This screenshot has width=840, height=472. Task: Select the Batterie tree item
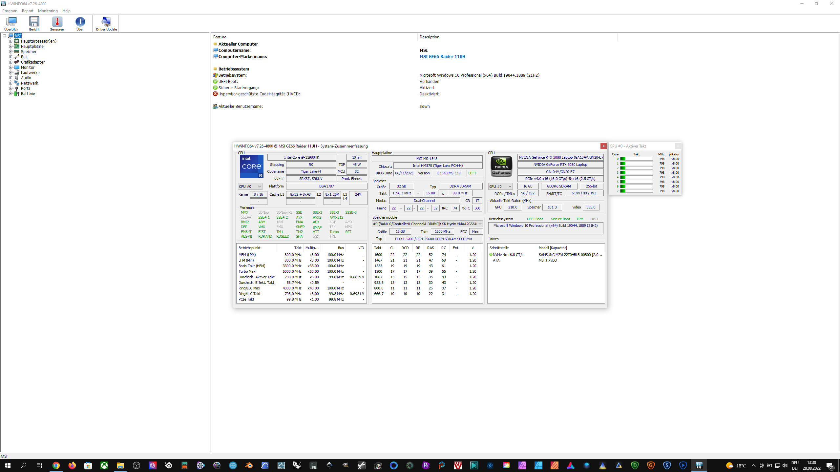(28, 94)
